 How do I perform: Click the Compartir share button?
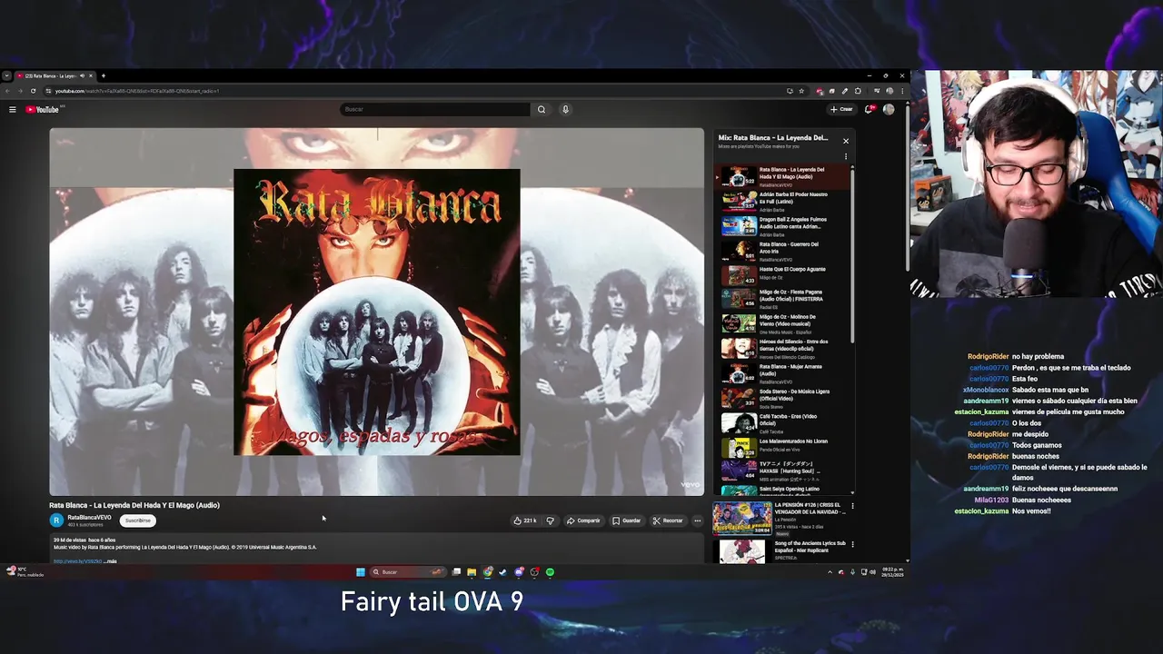click(x=583, y=520)
